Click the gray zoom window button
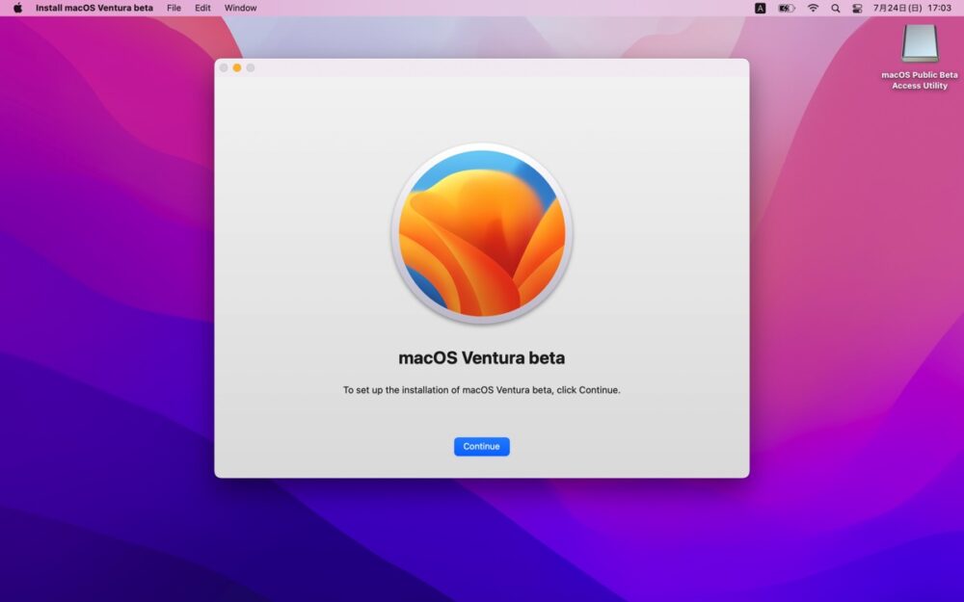 pyautogui.click(x=251, y=67)
